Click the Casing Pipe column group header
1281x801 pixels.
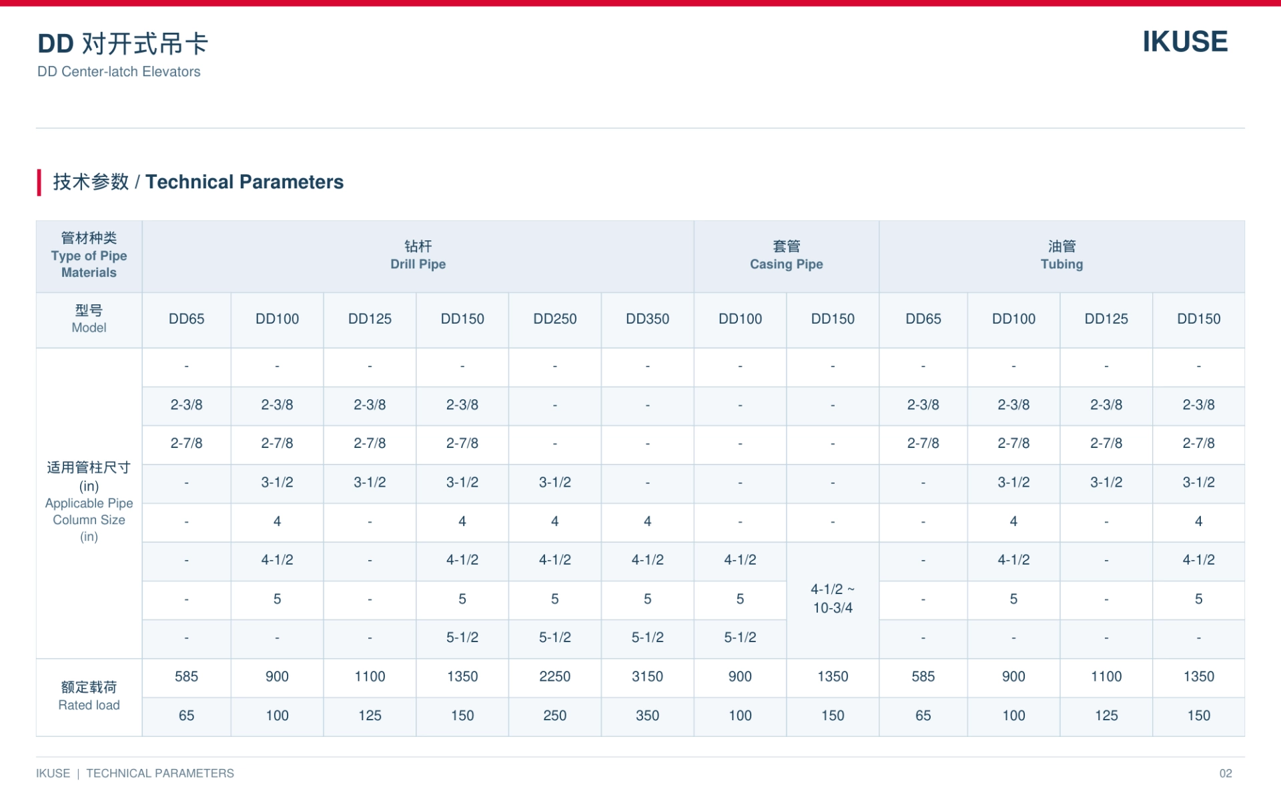[787, 256]
